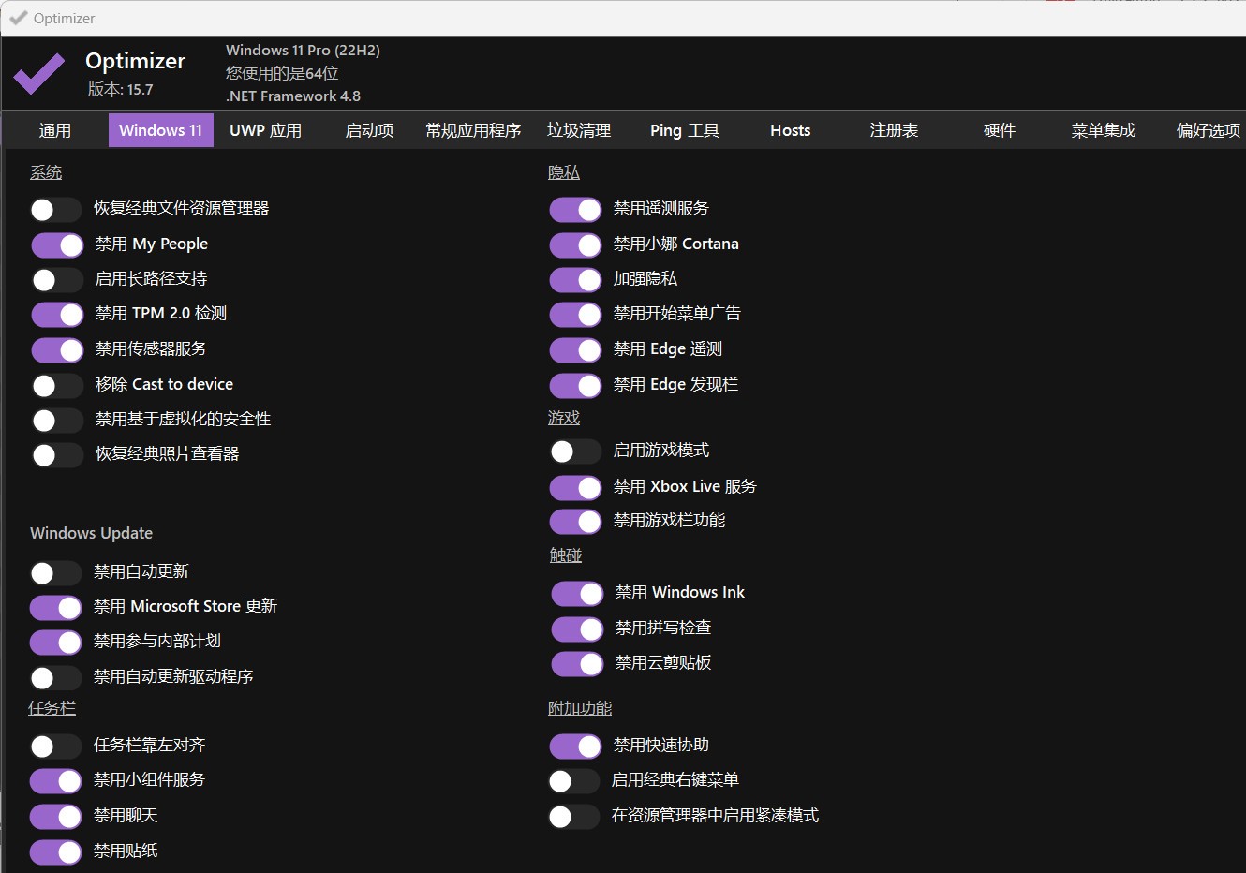Click the 任务栏 section heading

[52, 708]
